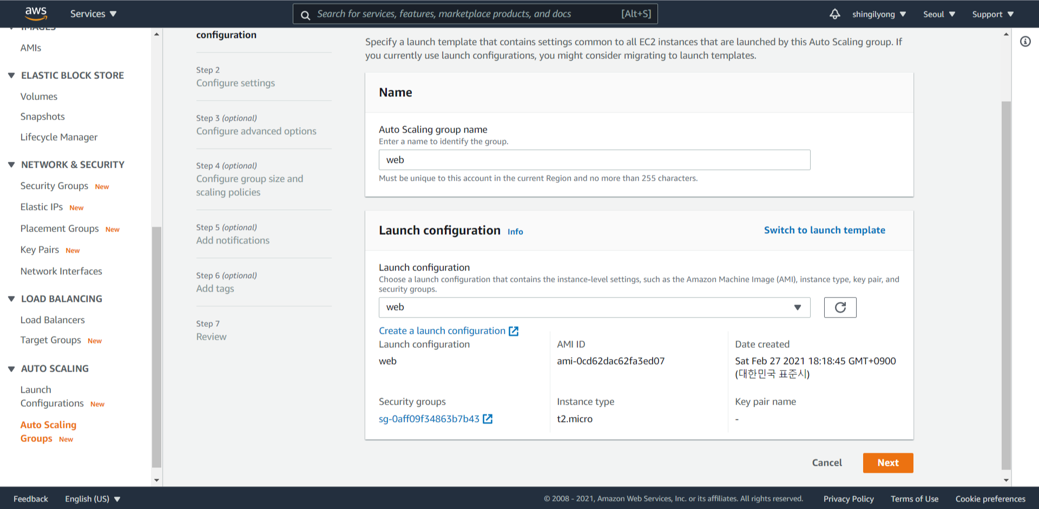
Task: Open Terms of Use link
Action: (x=915, y=499)
